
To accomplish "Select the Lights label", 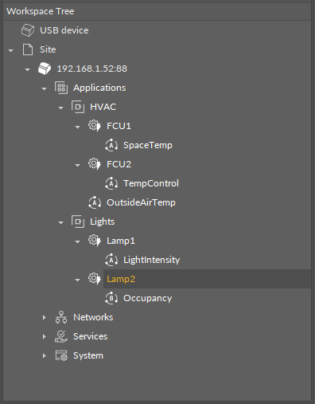I will click(x=103, y=222).
